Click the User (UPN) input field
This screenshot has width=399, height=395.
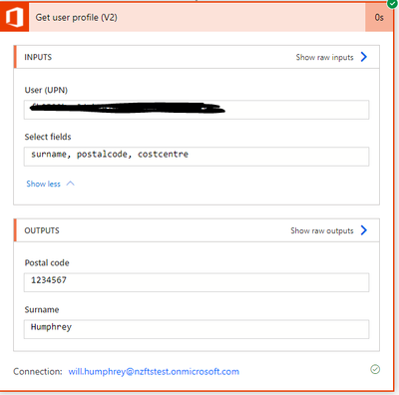point(197,110)
